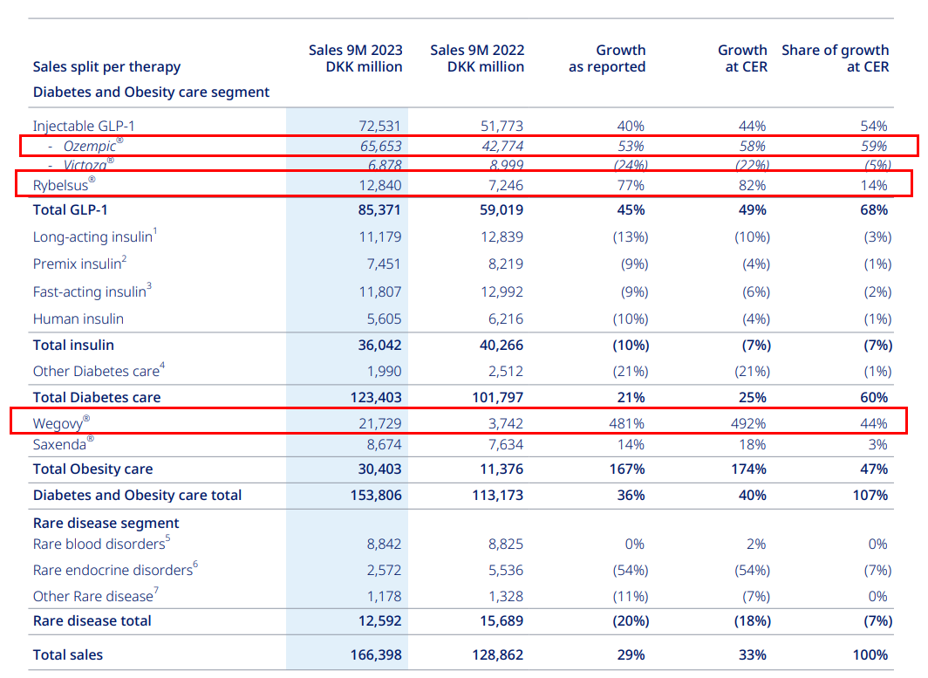Click the 'Long-acting insulin' row label
Screen dimensions: 928x678
pyautogui.click(x=95, y=236)
